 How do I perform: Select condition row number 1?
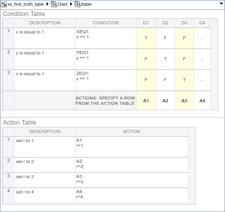click(8, 38)
